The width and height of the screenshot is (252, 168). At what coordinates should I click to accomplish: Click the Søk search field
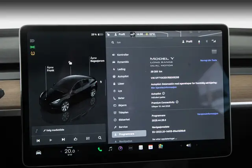(x=119, y=42)
